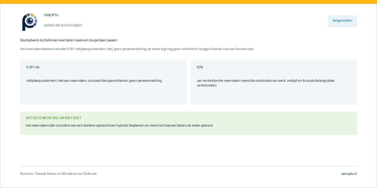This screenshot has height=188, width=377.
Task: Click the text about hybride loopbanen
Action: coord(119,125)
